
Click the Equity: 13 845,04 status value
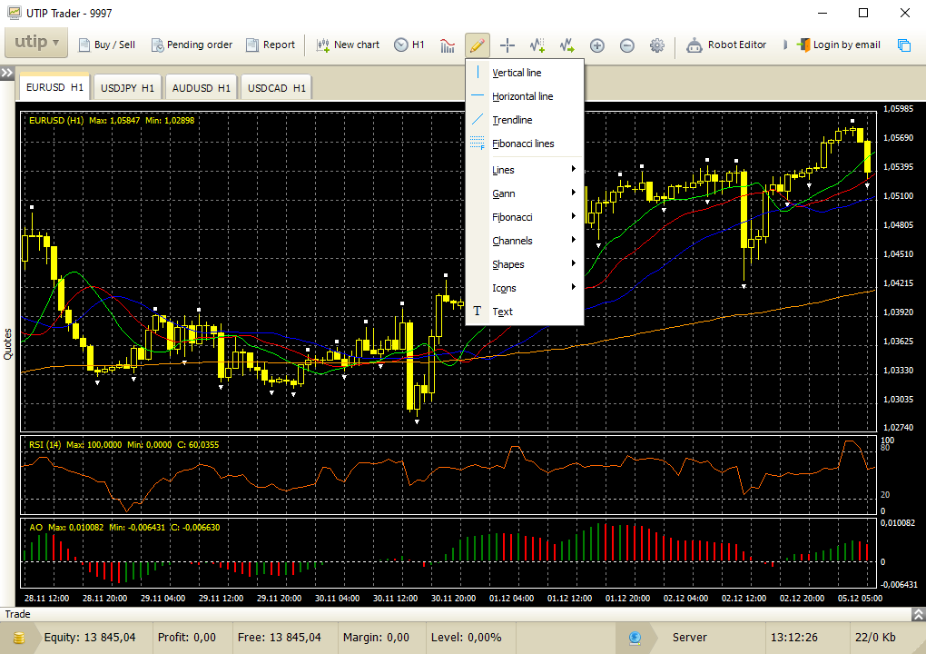click(x=90, y=638)
